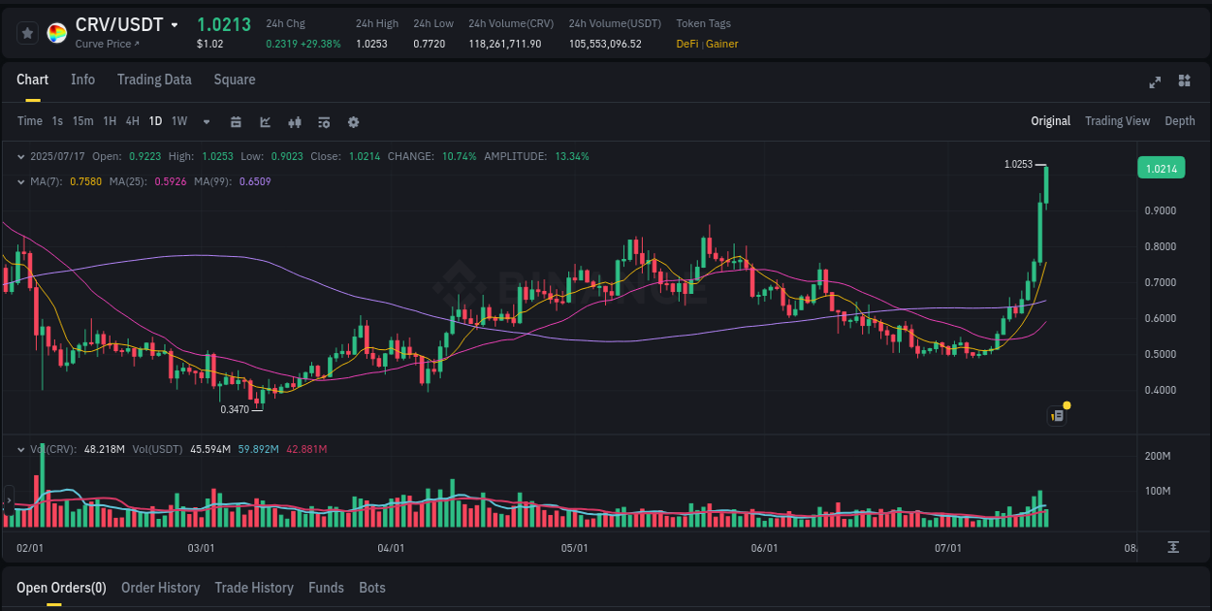The image size is (1212, 611).
Task: Select the 1W timeframe option
Action: tap(178, 121)
